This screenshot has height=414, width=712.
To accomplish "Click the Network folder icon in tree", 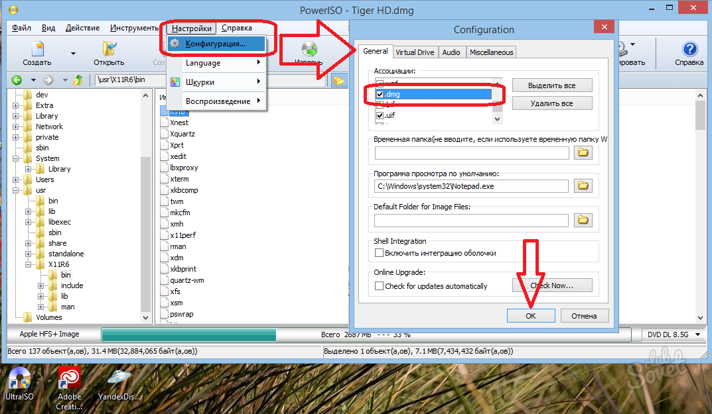I will [28, 127].
